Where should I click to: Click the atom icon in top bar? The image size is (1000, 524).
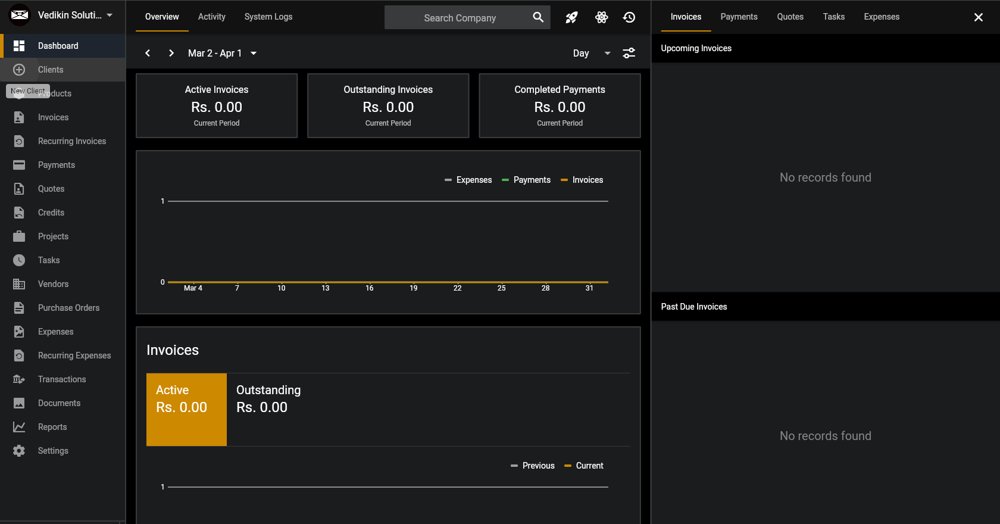coord(602,17)
